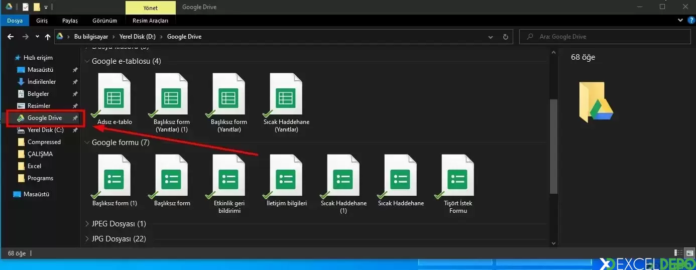The image size is (696, 270).
Task: Open the Dosya menu
Action: click(x=15, y=21)
